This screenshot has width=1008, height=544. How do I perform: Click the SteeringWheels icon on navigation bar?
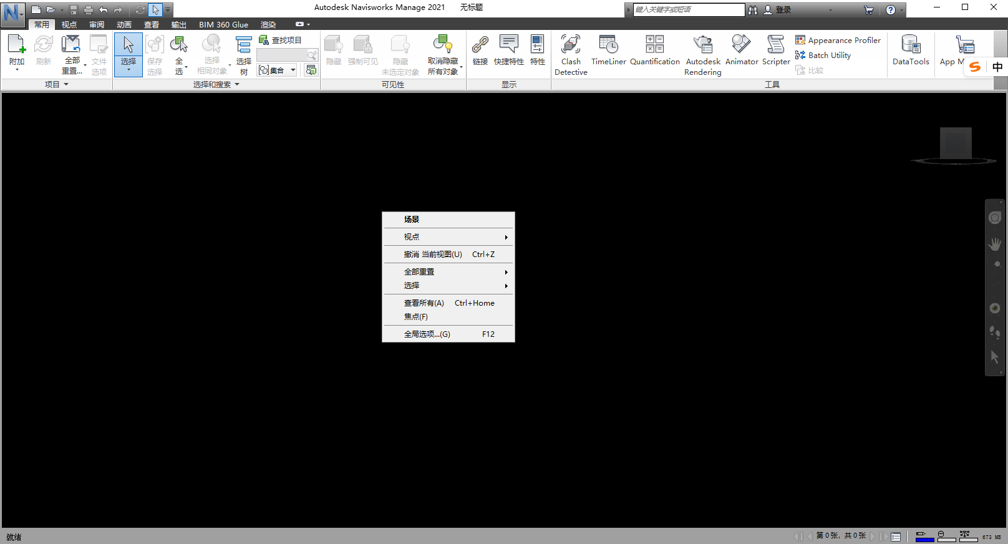(x=995, y=217)
